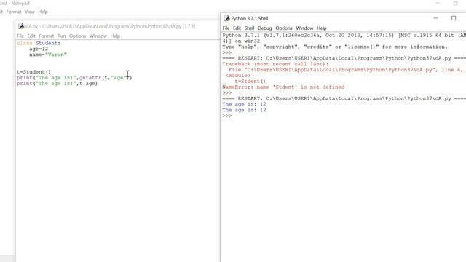Click the 'class Student:' code line
The image size is (466, 262).
click(39, 44)
